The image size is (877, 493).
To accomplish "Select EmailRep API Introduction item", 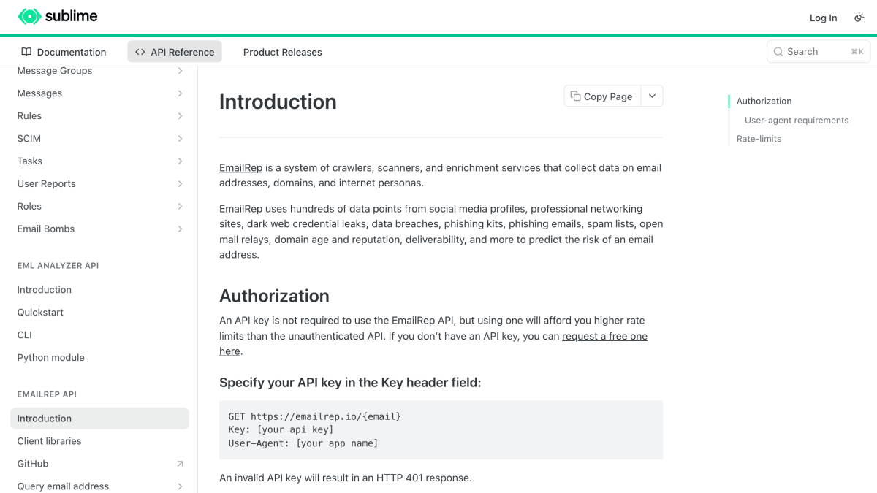I will coord(99,419).
